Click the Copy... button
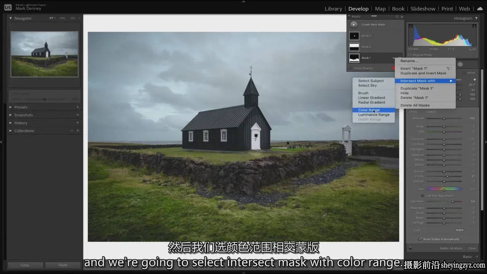Screen dimensions: 487x274 pyautogui.click(x=25, y=265)
